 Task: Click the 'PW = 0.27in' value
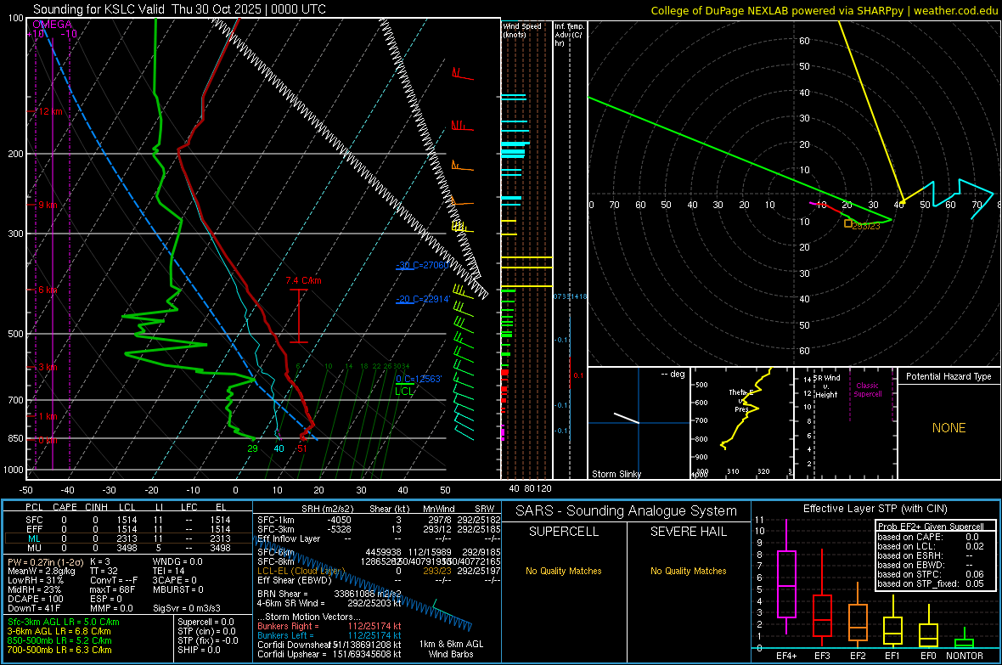45,562
